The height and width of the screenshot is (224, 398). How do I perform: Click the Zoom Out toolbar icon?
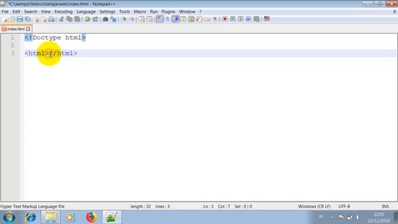click(x=132, y=19)
